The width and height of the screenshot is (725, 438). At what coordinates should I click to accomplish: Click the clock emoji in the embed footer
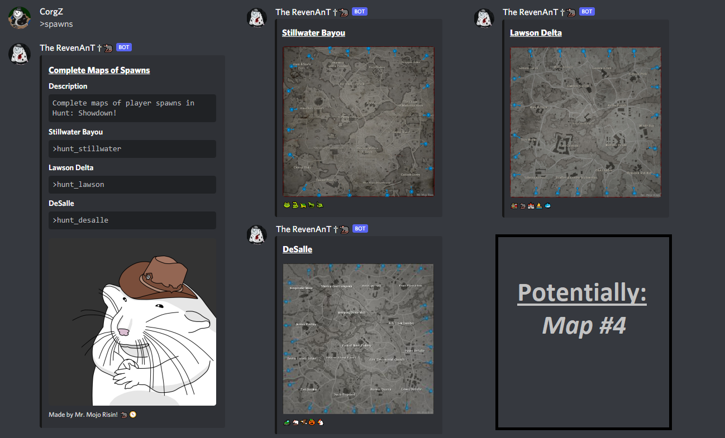132,415
